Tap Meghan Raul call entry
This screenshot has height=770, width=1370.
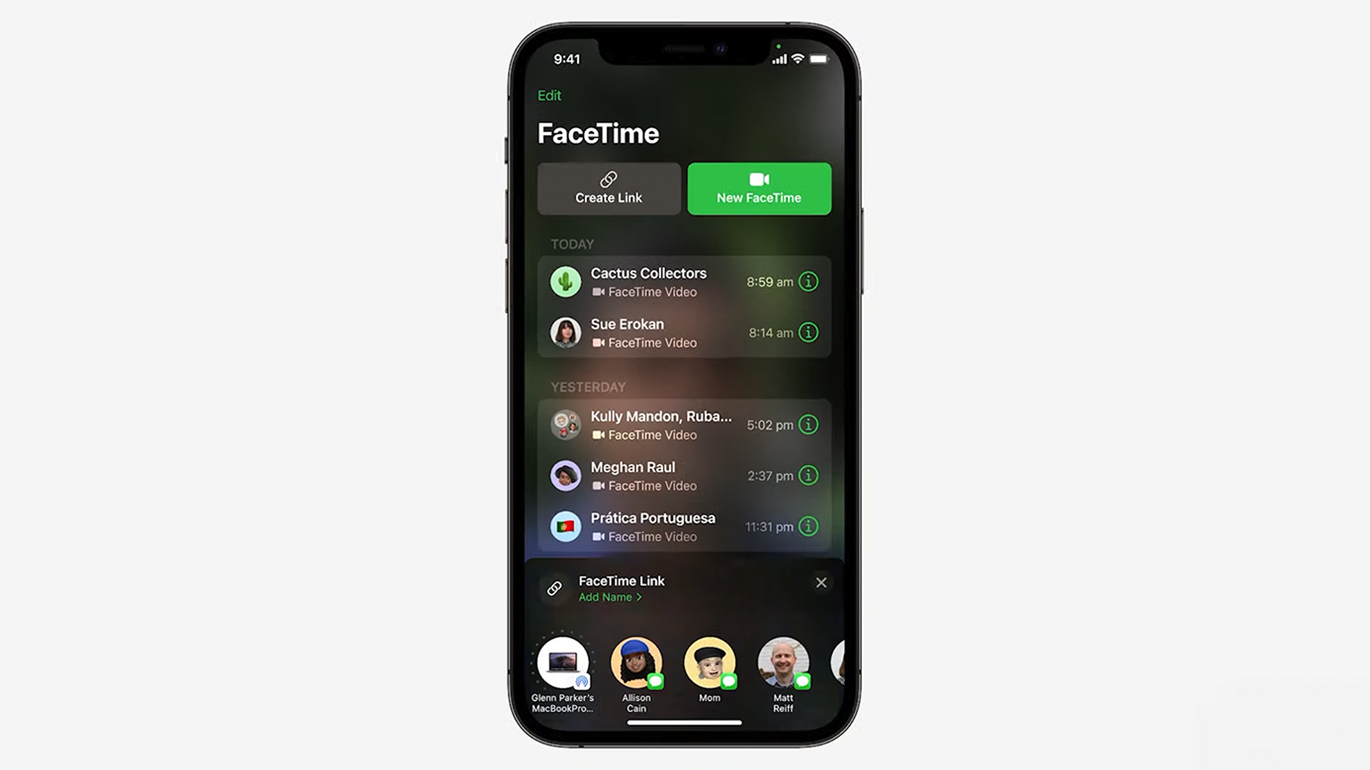coord(684,475)
